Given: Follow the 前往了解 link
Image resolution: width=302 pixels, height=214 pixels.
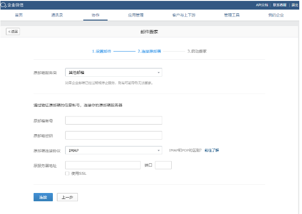Looking at the screenshot, I should (212, 150).
